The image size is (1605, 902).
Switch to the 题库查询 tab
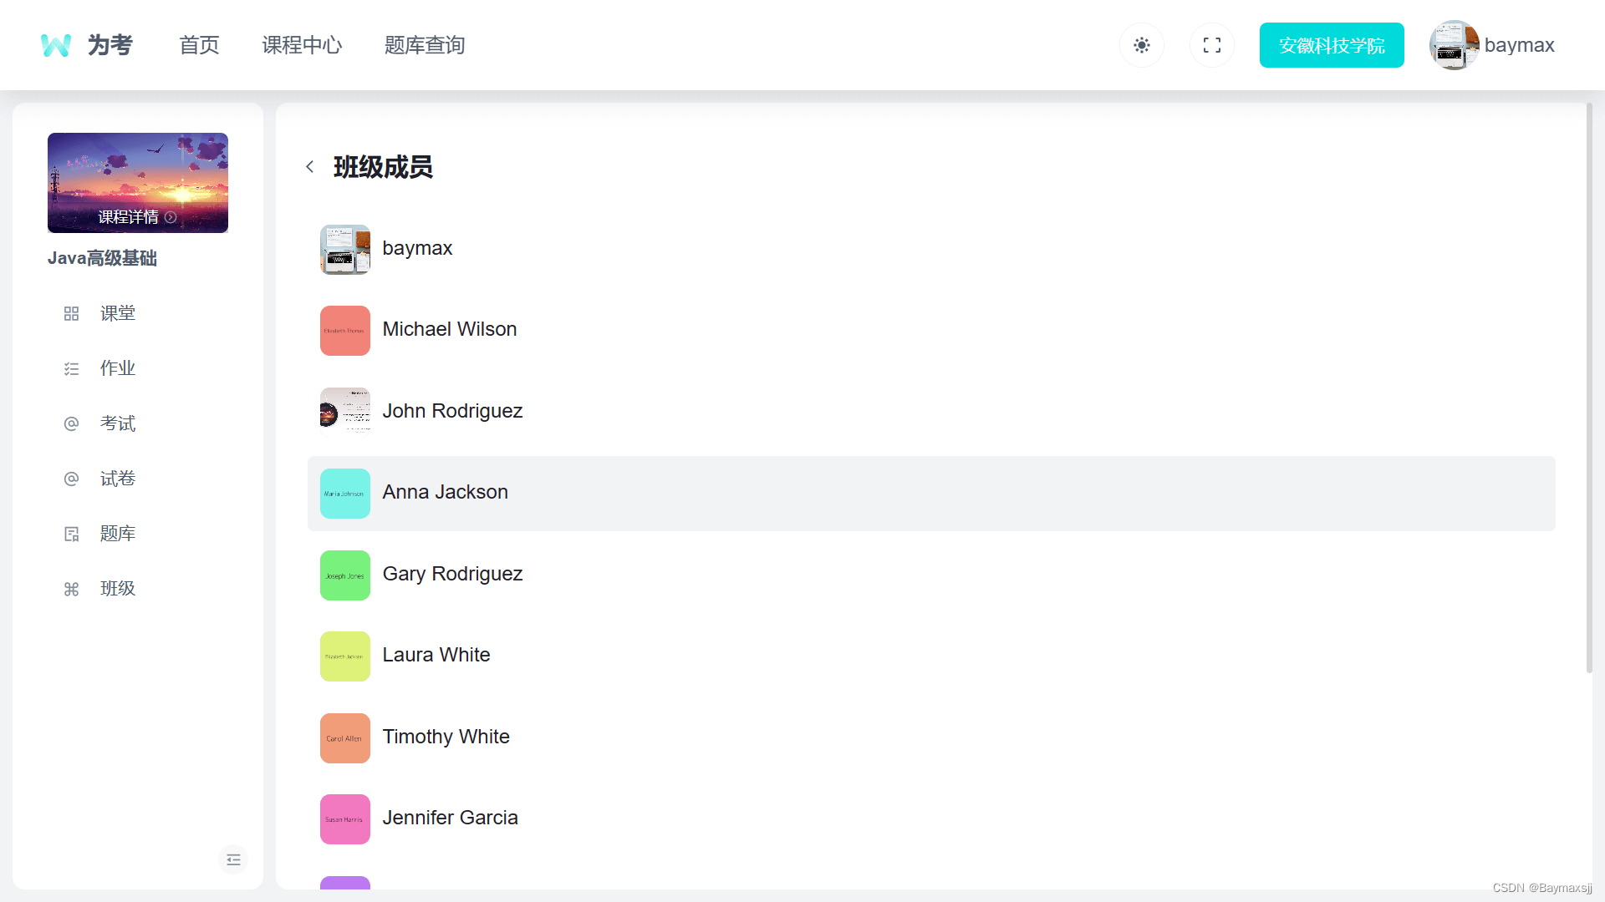pos(425,45)
